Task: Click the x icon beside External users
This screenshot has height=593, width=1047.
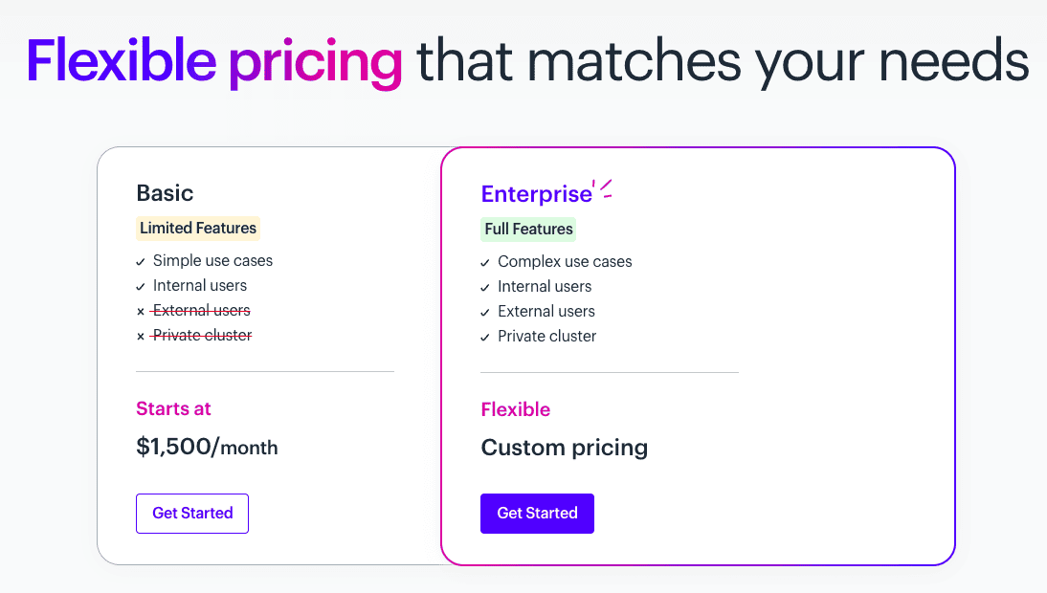Action: (x=141, y=310)
